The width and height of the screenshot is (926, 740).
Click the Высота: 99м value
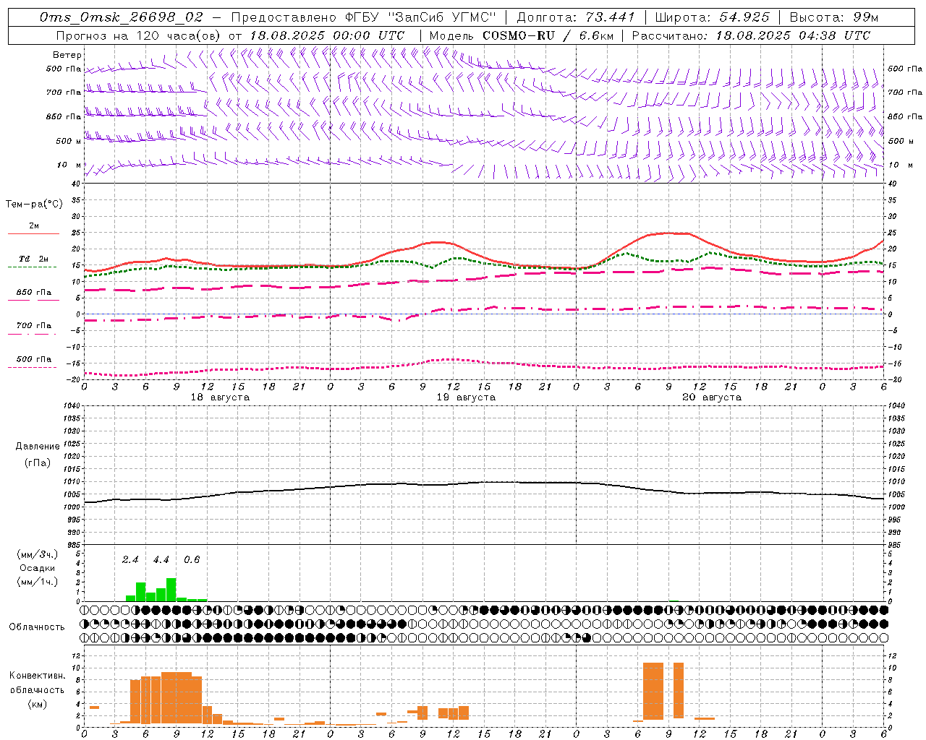click(x=834, y=17)
